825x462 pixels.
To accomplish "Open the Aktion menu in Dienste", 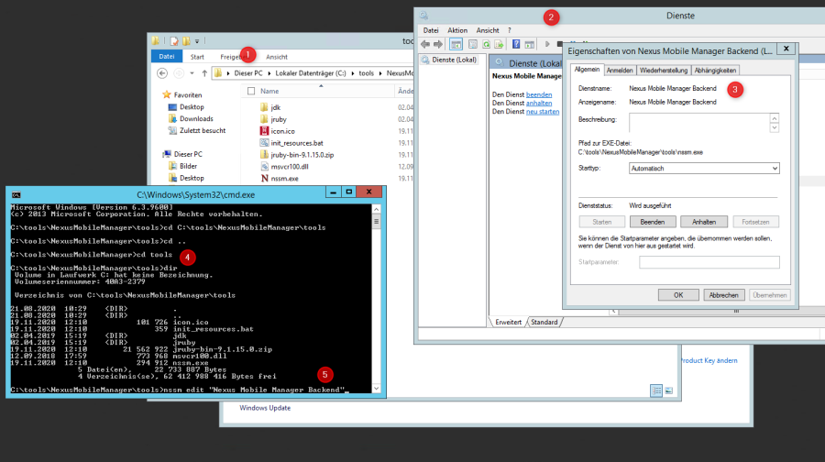I will 457,30.
